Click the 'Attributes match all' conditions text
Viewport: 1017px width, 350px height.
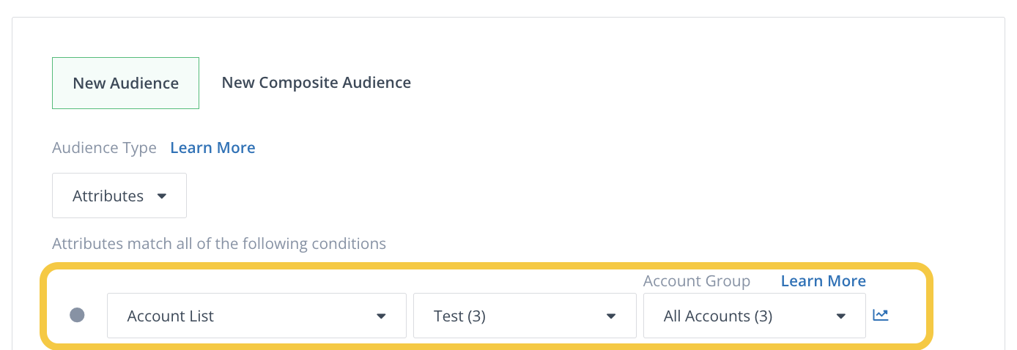pos(219,243)
